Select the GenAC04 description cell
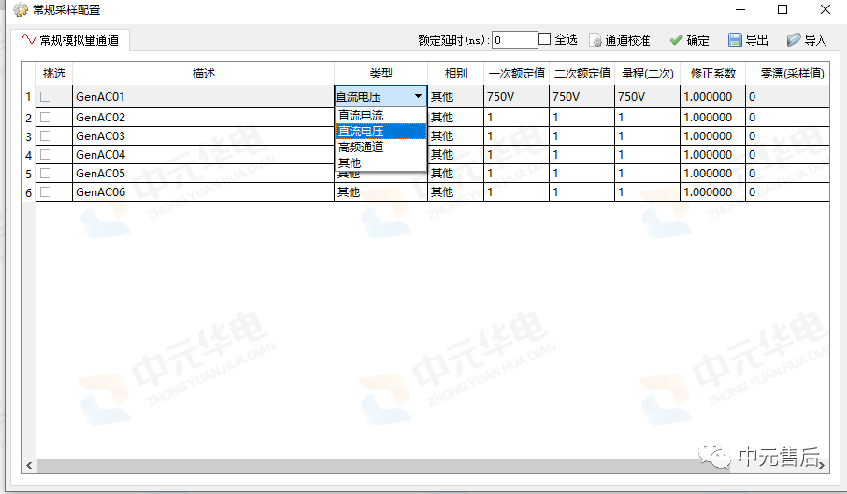Viewport: 847px width, 494px height. pos(203,155)
